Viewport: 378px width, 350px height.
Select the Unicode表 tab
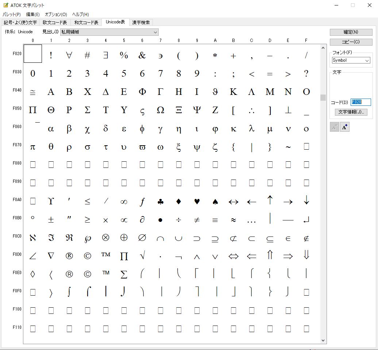coord(115,22)
